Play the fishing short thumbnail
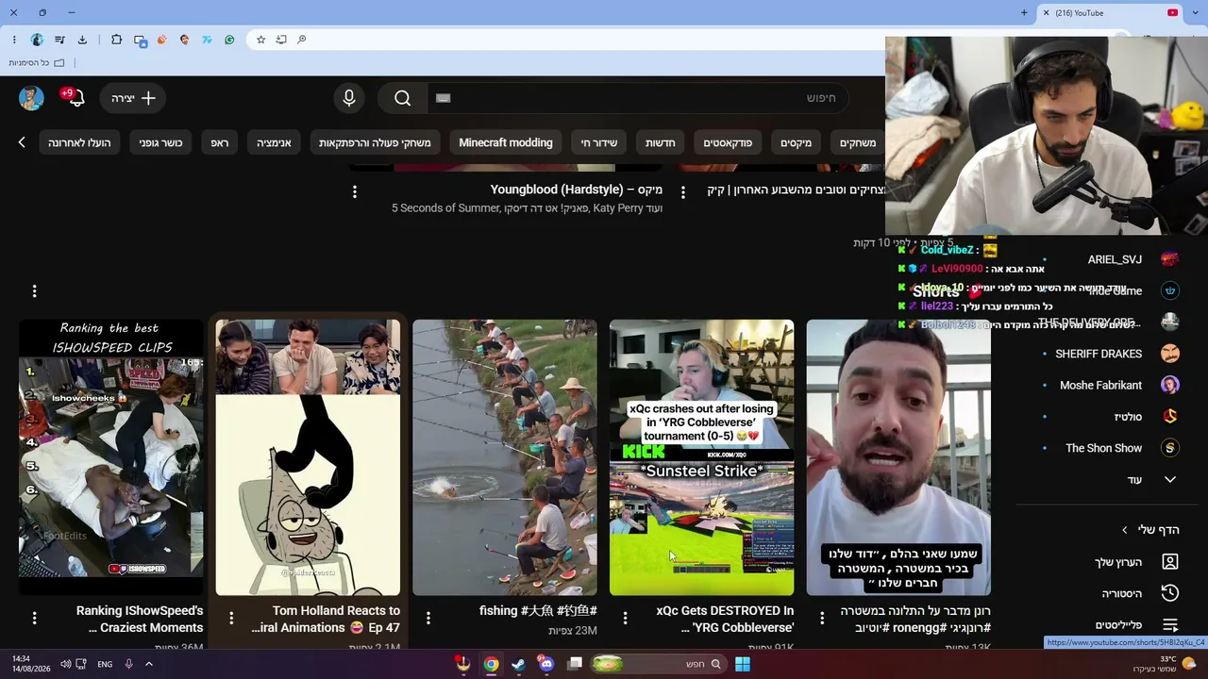The image size is (1208, 679). coord(505,457)
